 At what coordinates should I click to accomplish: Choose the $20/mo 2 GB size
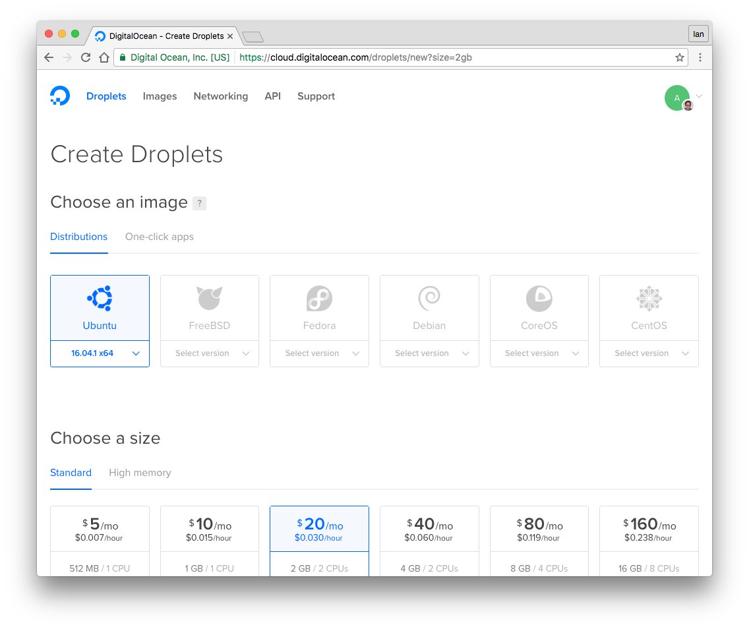point(319,541)
